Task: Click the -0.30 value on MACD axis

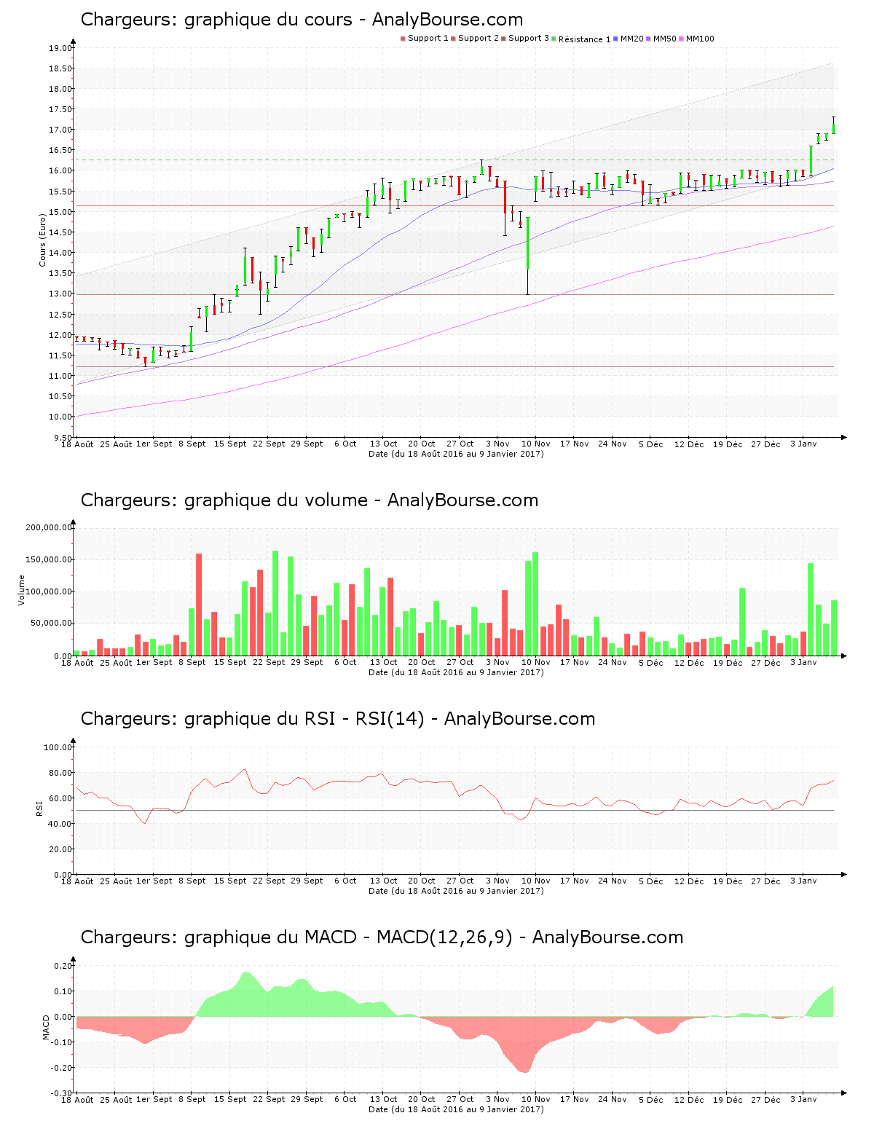Action: tap(62, 1093)
